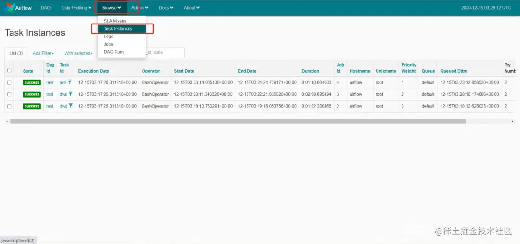Select Task Instances menu entry
This screenshot has width=520, height=244.
122,29
